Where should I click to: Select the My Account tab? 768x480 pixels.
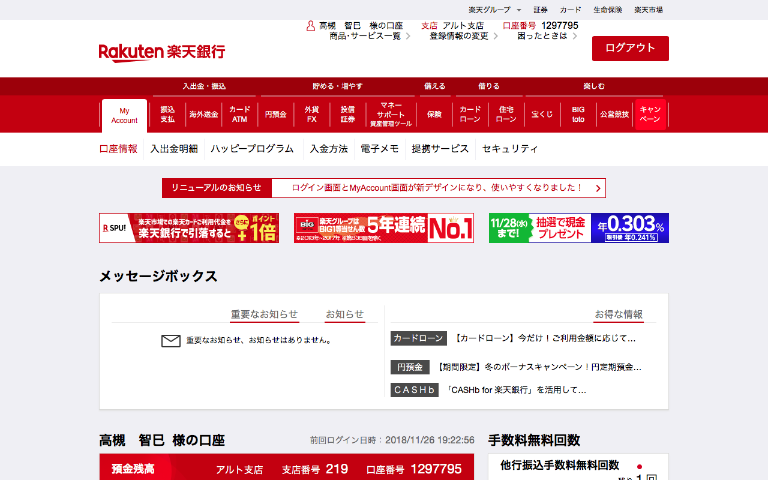tap(124, 116)
